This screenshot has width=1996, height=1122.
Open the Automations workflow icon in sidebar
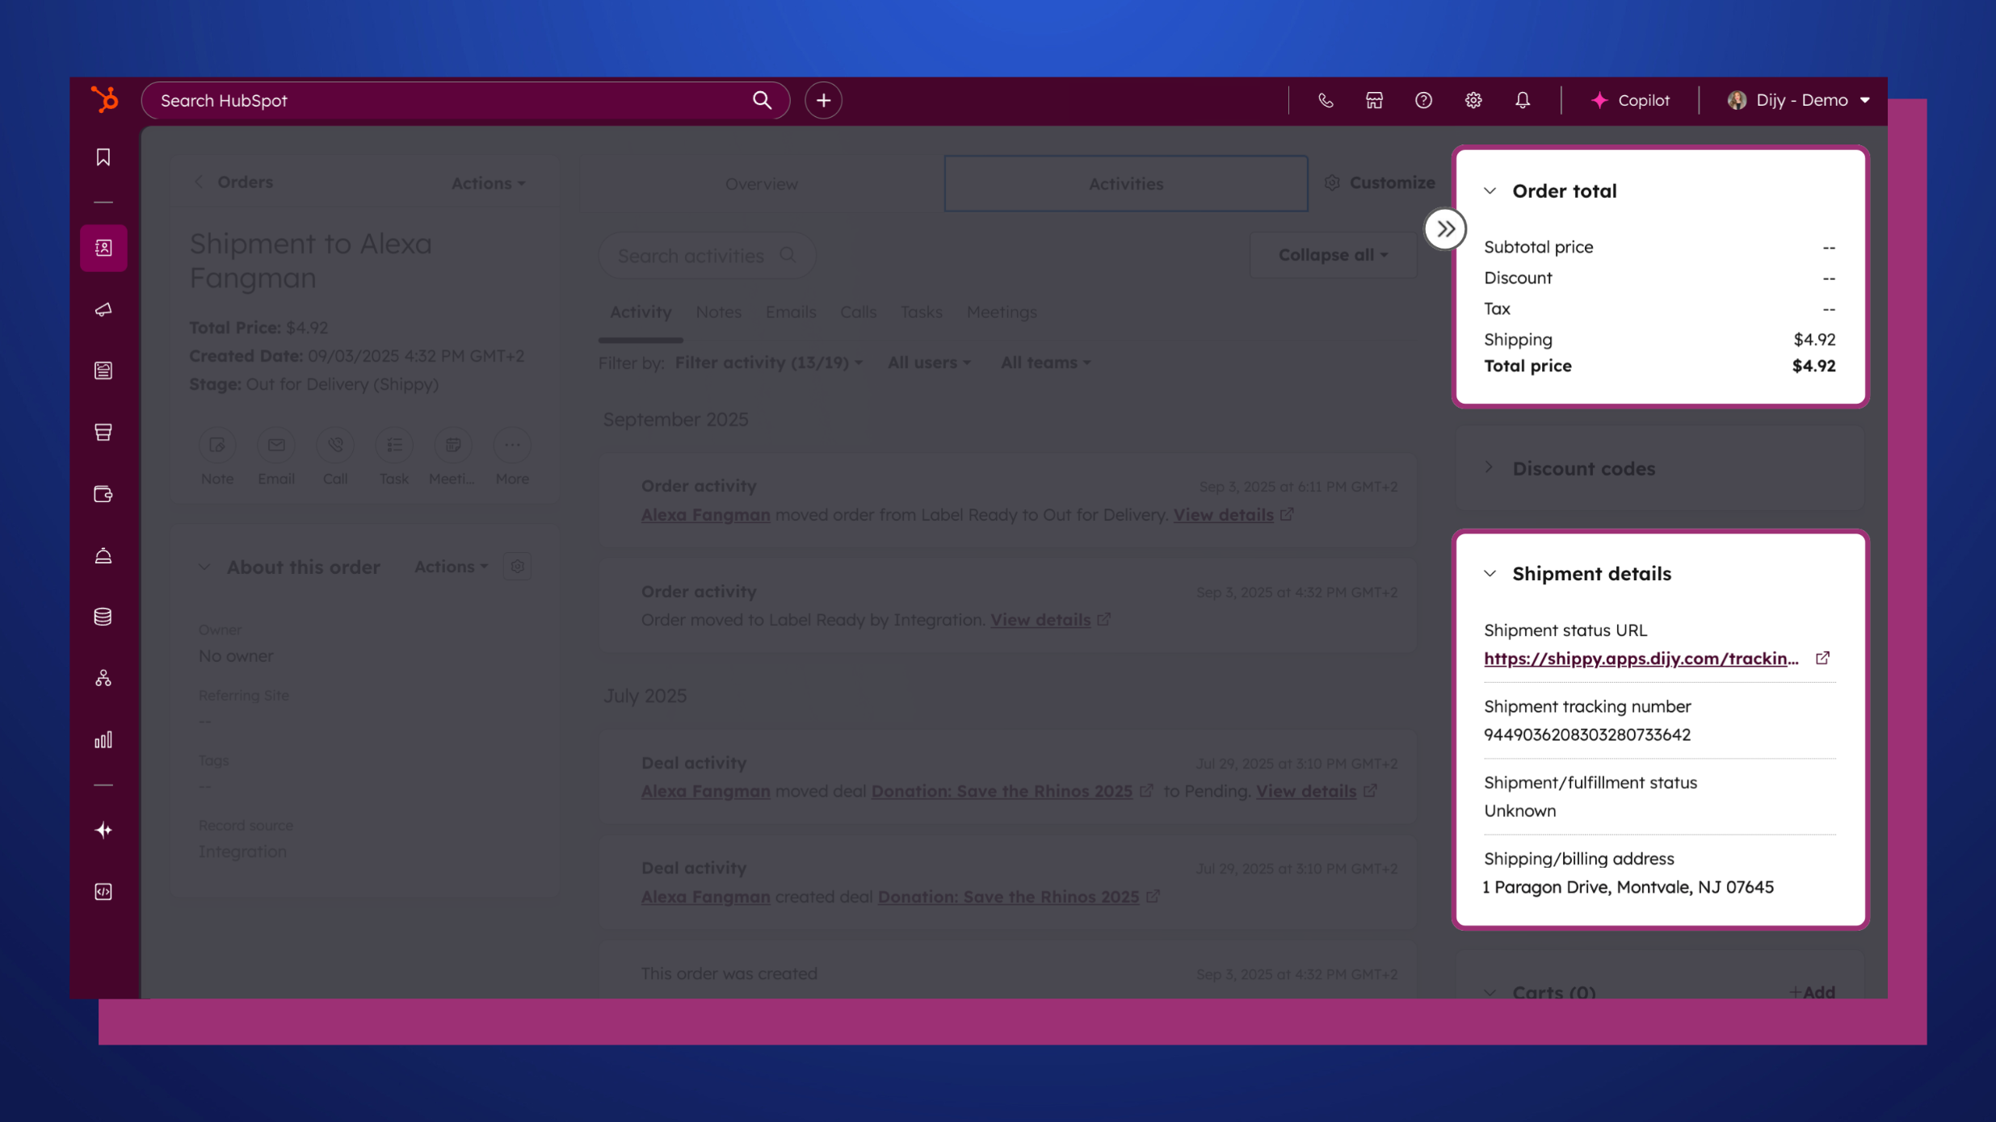[103, 678]
